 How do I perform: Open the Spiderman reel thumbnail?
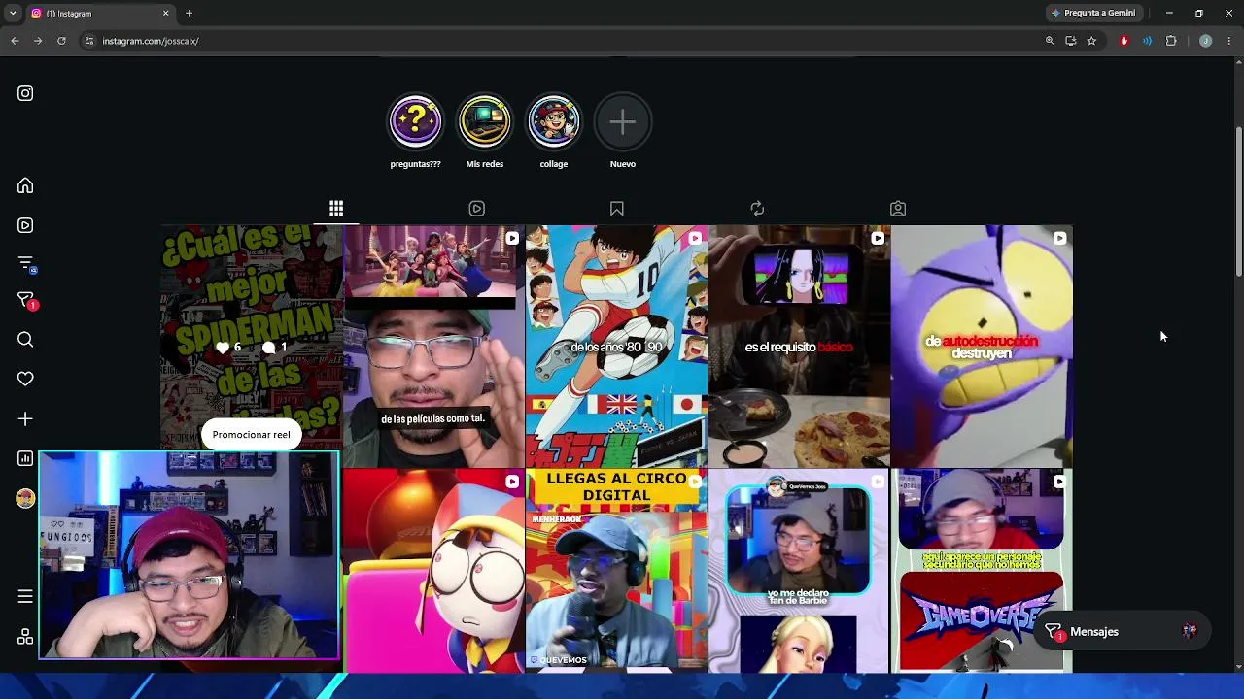251,347
